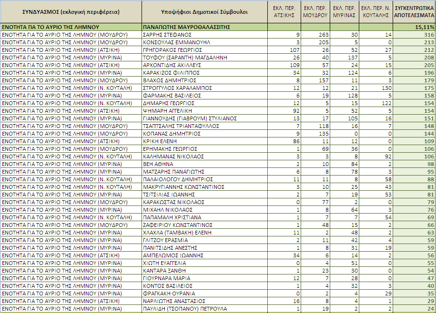Select the header 'Υποψήφιοι Δημοτικοί Σύμβουλοι'
The height and width of the screenshot is (313, 436).
(204, 12)
